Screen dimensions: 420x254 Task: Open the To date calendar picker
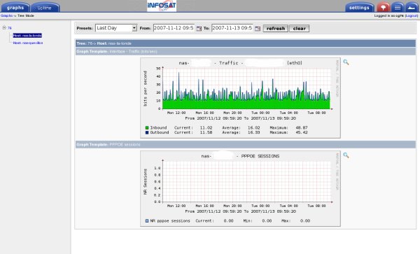(x=258, y=29)
